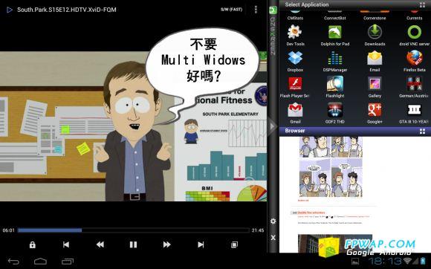Screen dimensions: 431x269
Task: Pause the video playback
Action: (x=133, y=244)
